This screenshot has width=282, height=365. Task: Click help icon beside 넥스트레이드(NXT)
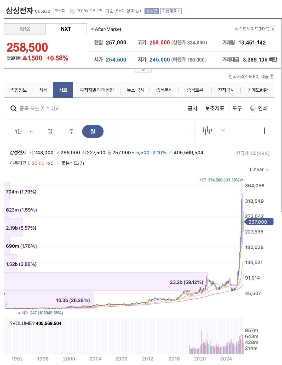click(273, 29)
